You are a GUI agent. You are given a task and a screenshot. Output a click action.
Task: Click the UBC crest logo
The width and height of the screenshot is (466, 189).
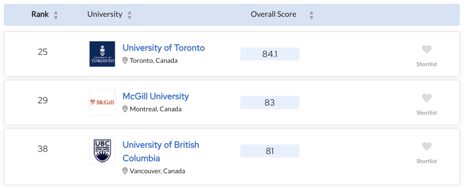(102, 151)
